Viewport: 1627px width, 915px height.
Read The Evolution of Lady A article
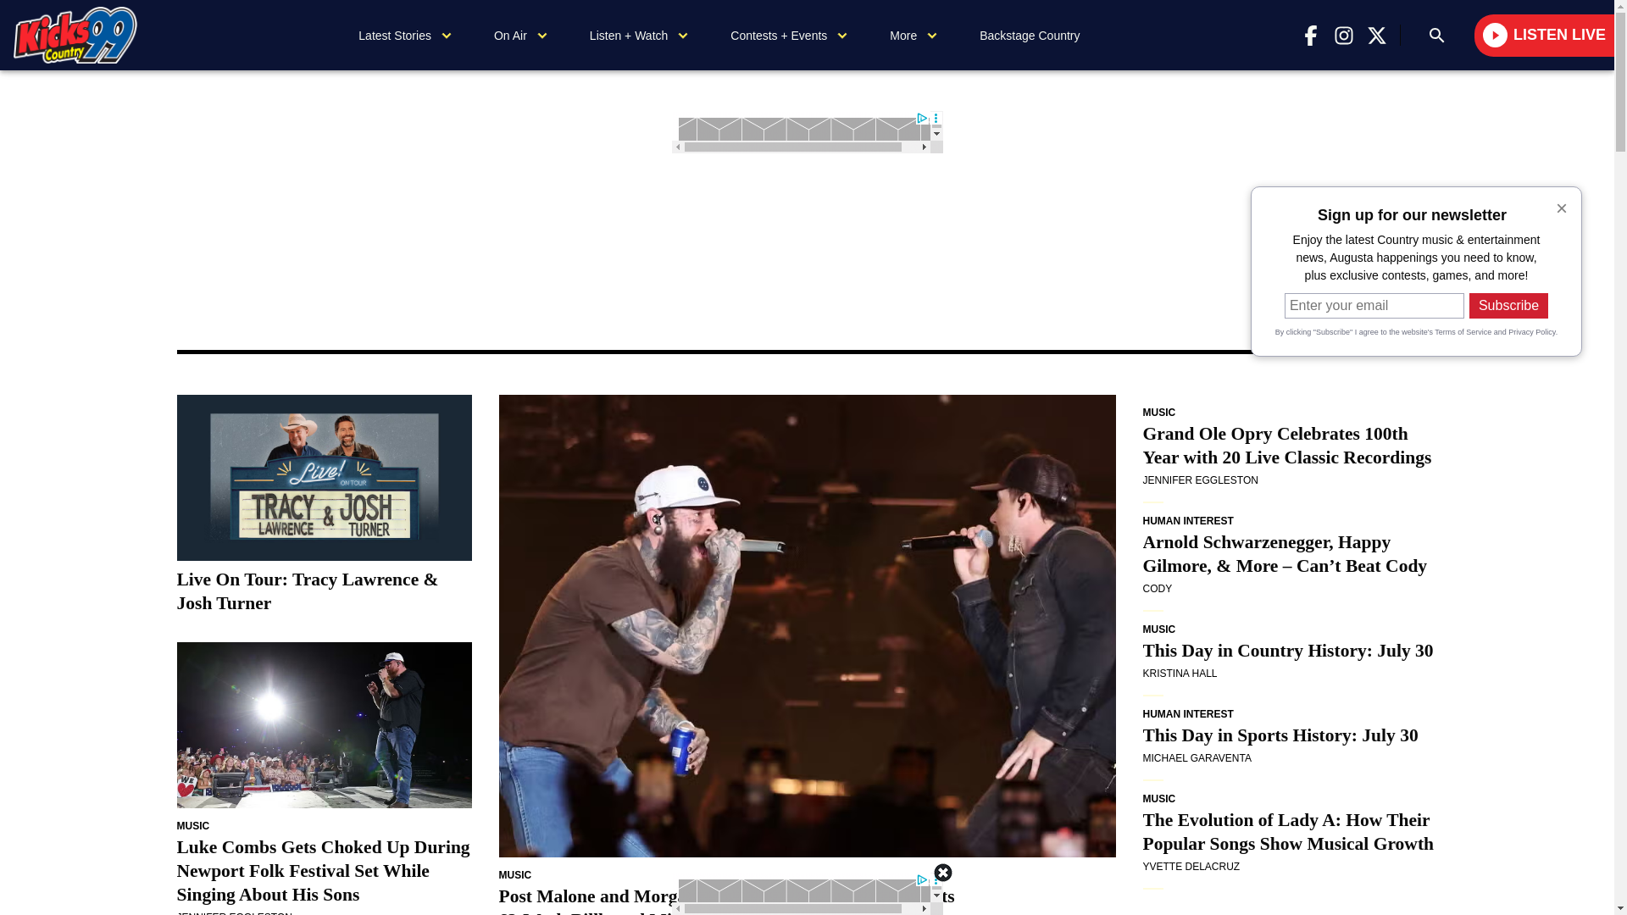(x=1288, y=832)
